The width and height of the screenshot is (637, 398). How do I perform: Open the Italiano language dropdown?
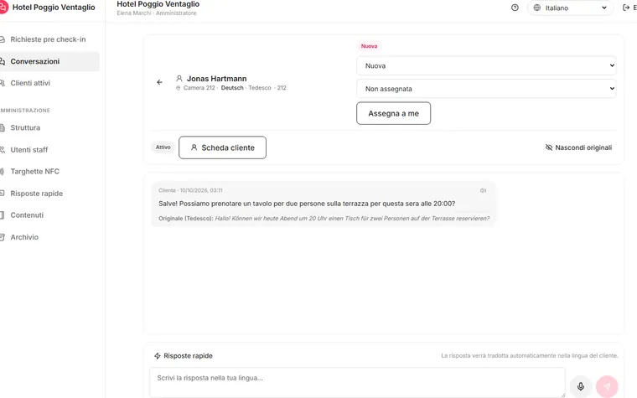tap(571, 8)
